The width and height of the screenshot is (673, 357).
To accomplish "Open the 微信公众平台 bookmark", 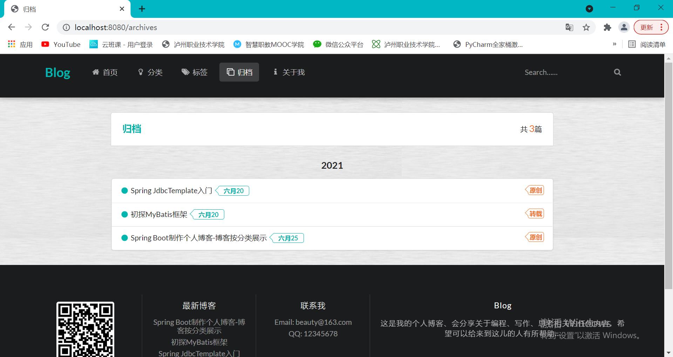I will point(338,44).
